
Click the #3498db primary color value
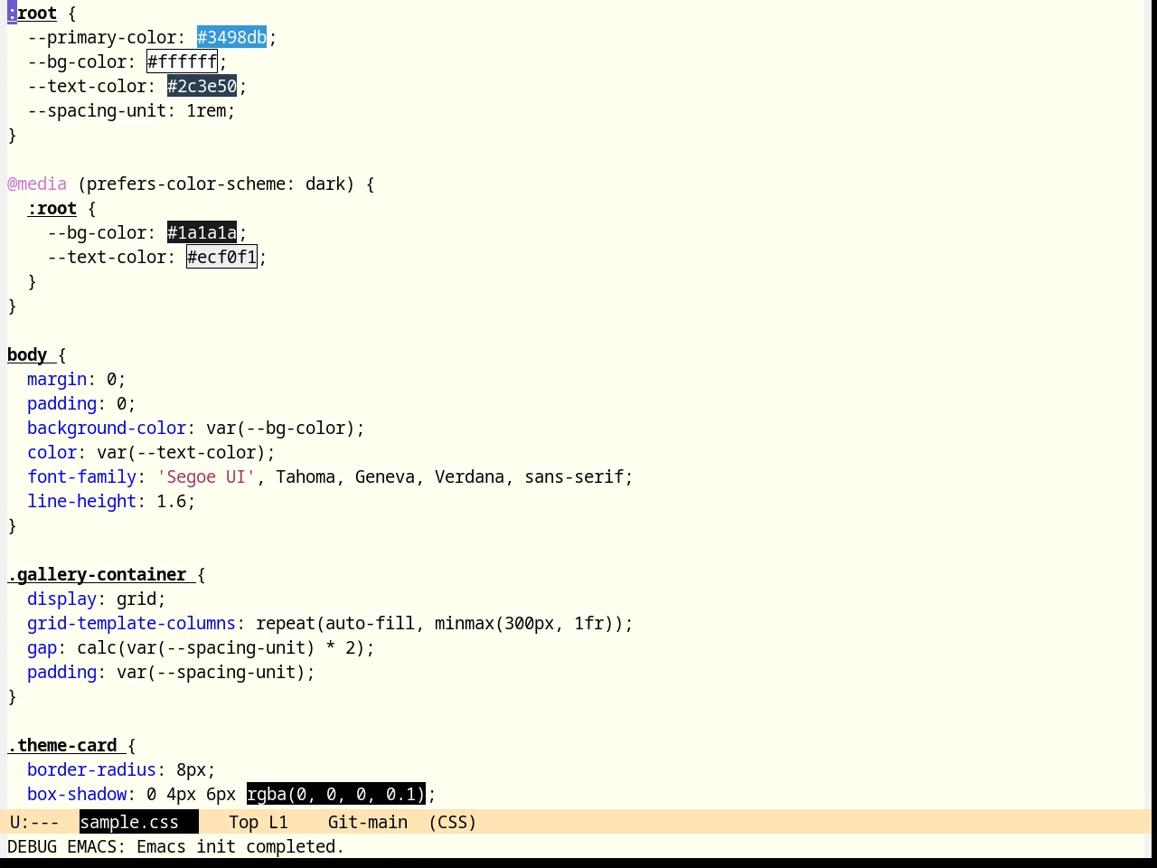point(231,37)
